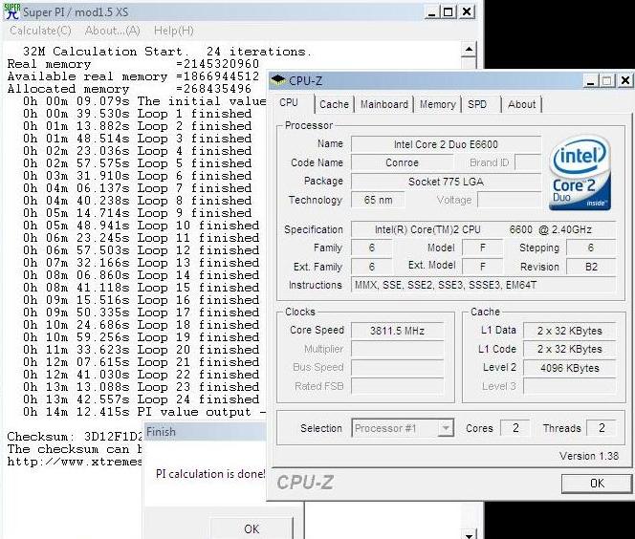Minimize the CPU-Z window

coord(590,81)
